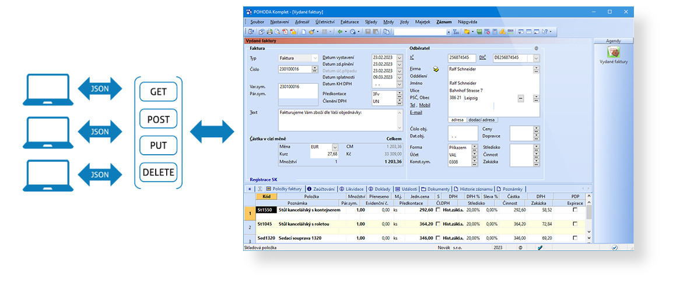
Task: Select the 'Sed1320' code cell
Action: tap(267, 238)
